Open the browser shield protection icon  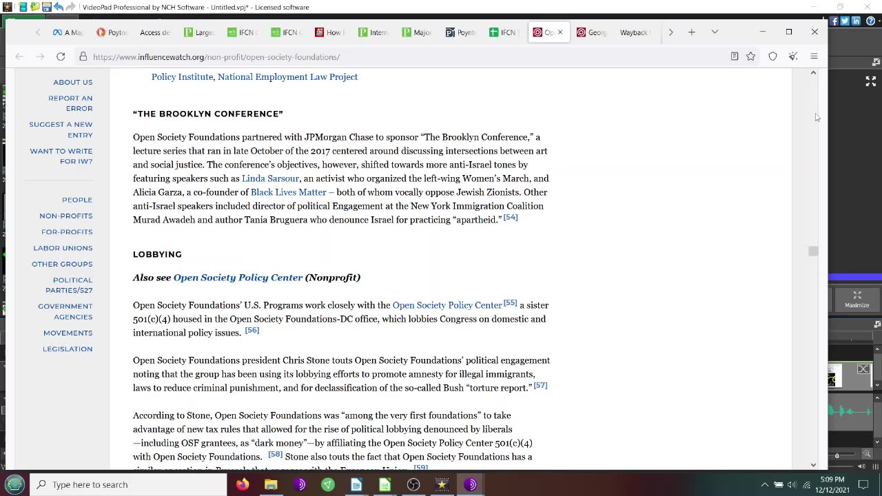coord(772,56)
